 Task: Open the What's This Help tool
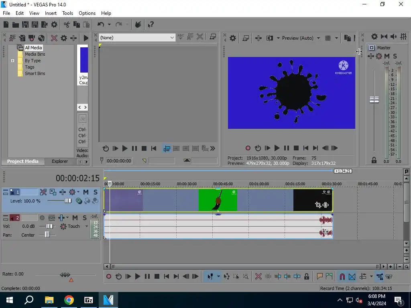pos(151,25)
